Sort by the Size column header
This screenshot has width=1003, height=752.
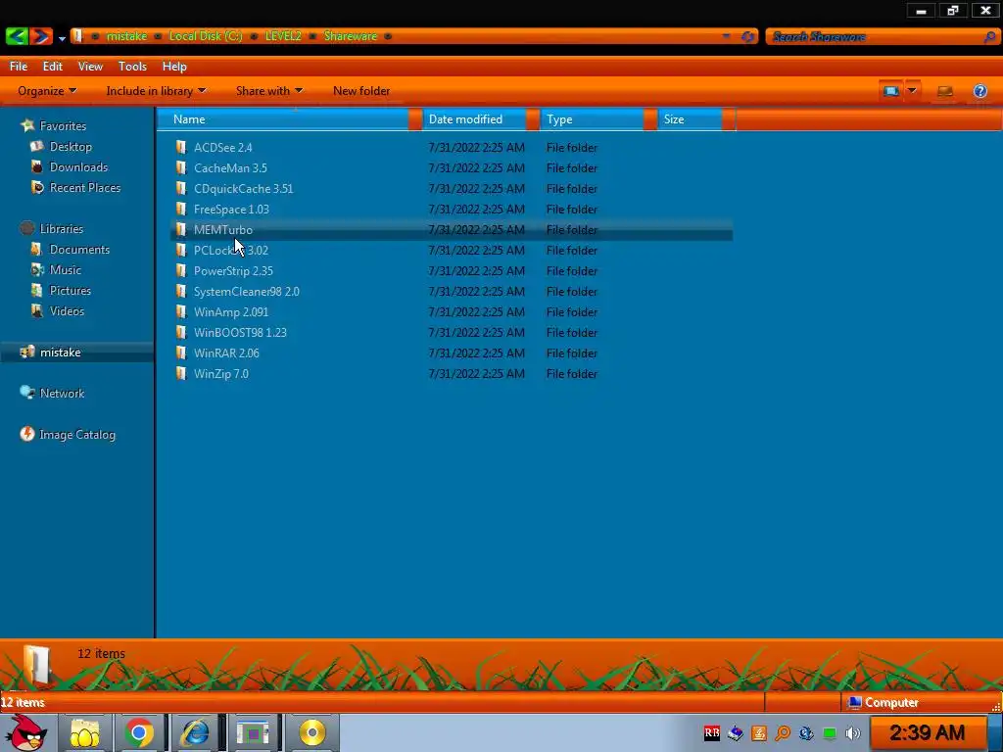click(x=691, y=118)
